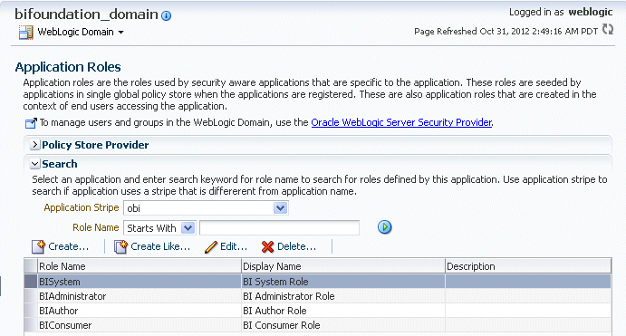Click the row selector for BISystem

pos(31,282)
